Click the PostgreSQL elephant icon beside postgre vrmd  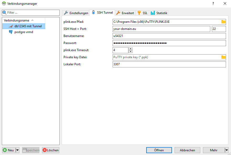11,32
